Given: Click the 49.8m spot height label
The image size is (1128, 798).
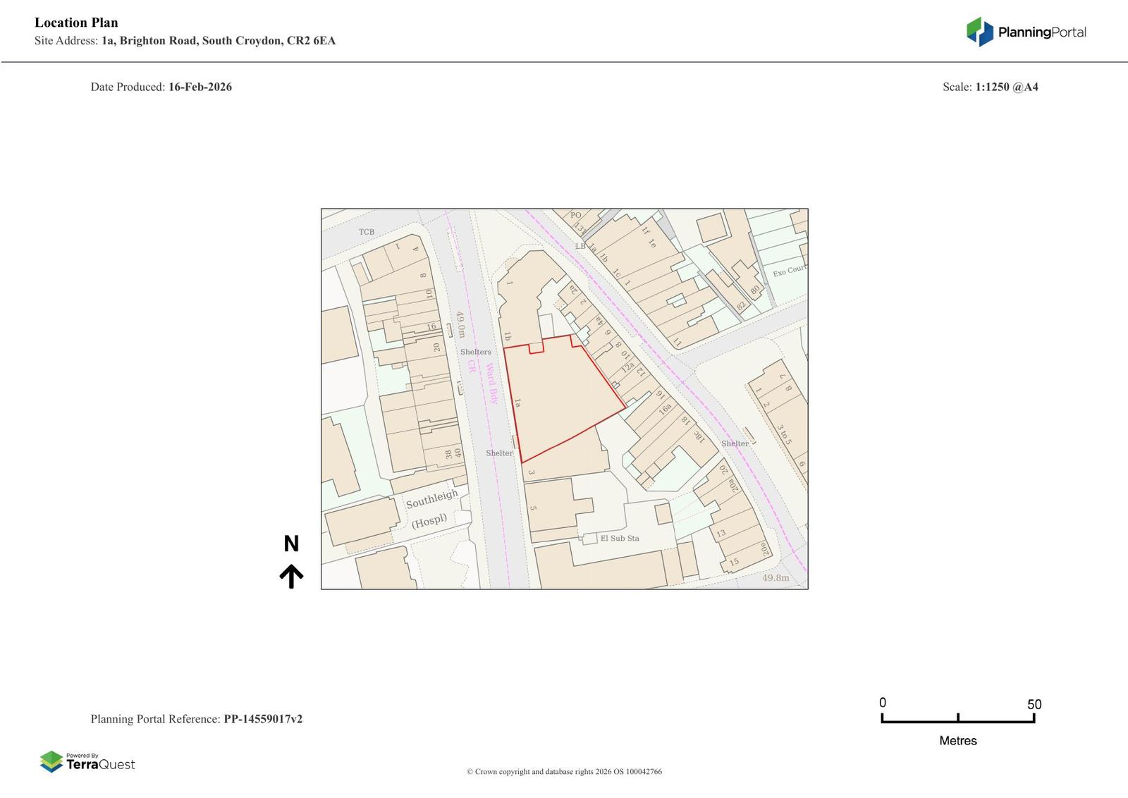Looking at the screenshot, I should point(775,578).
